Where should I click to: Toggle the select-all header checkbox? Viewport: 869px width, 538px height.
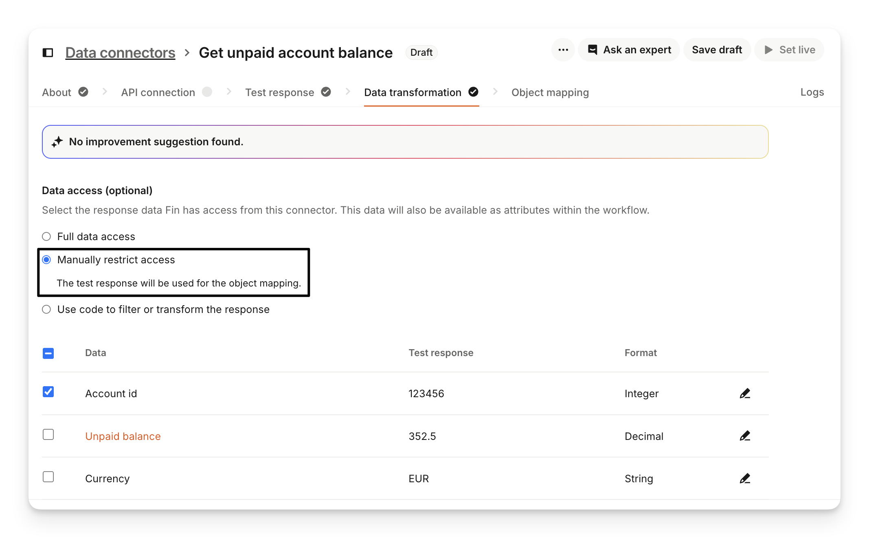coord(48,353)
